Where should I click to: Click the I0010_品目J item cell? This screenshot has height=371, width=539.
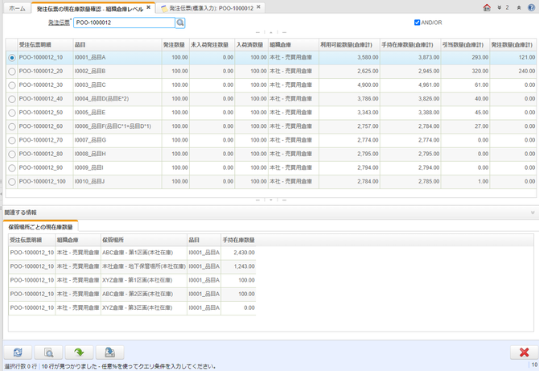point(117,182)
